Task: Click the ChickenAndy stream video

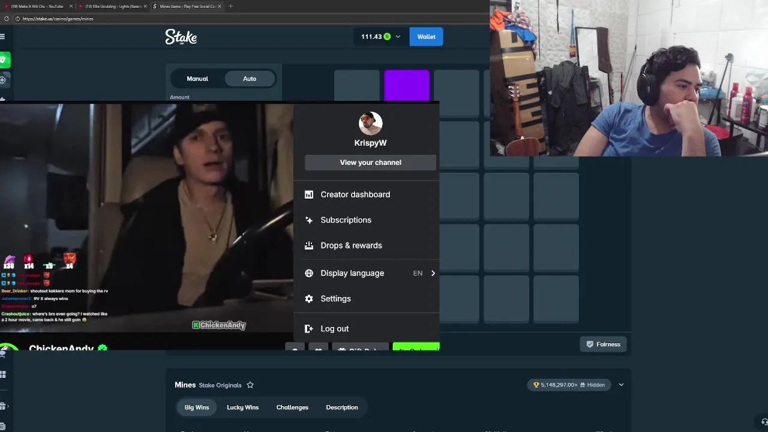Action: click(x=147, y=217)
